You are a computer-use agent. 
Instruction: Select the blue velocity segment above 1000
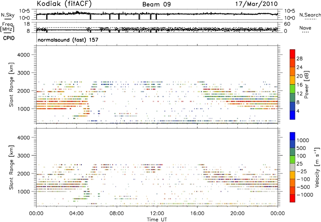point(293,136)
